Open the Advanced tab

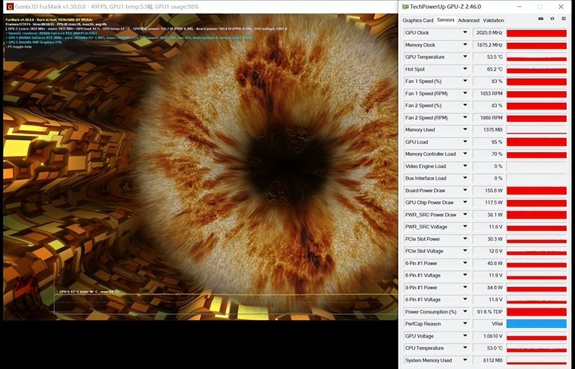(x=469, y=20)
